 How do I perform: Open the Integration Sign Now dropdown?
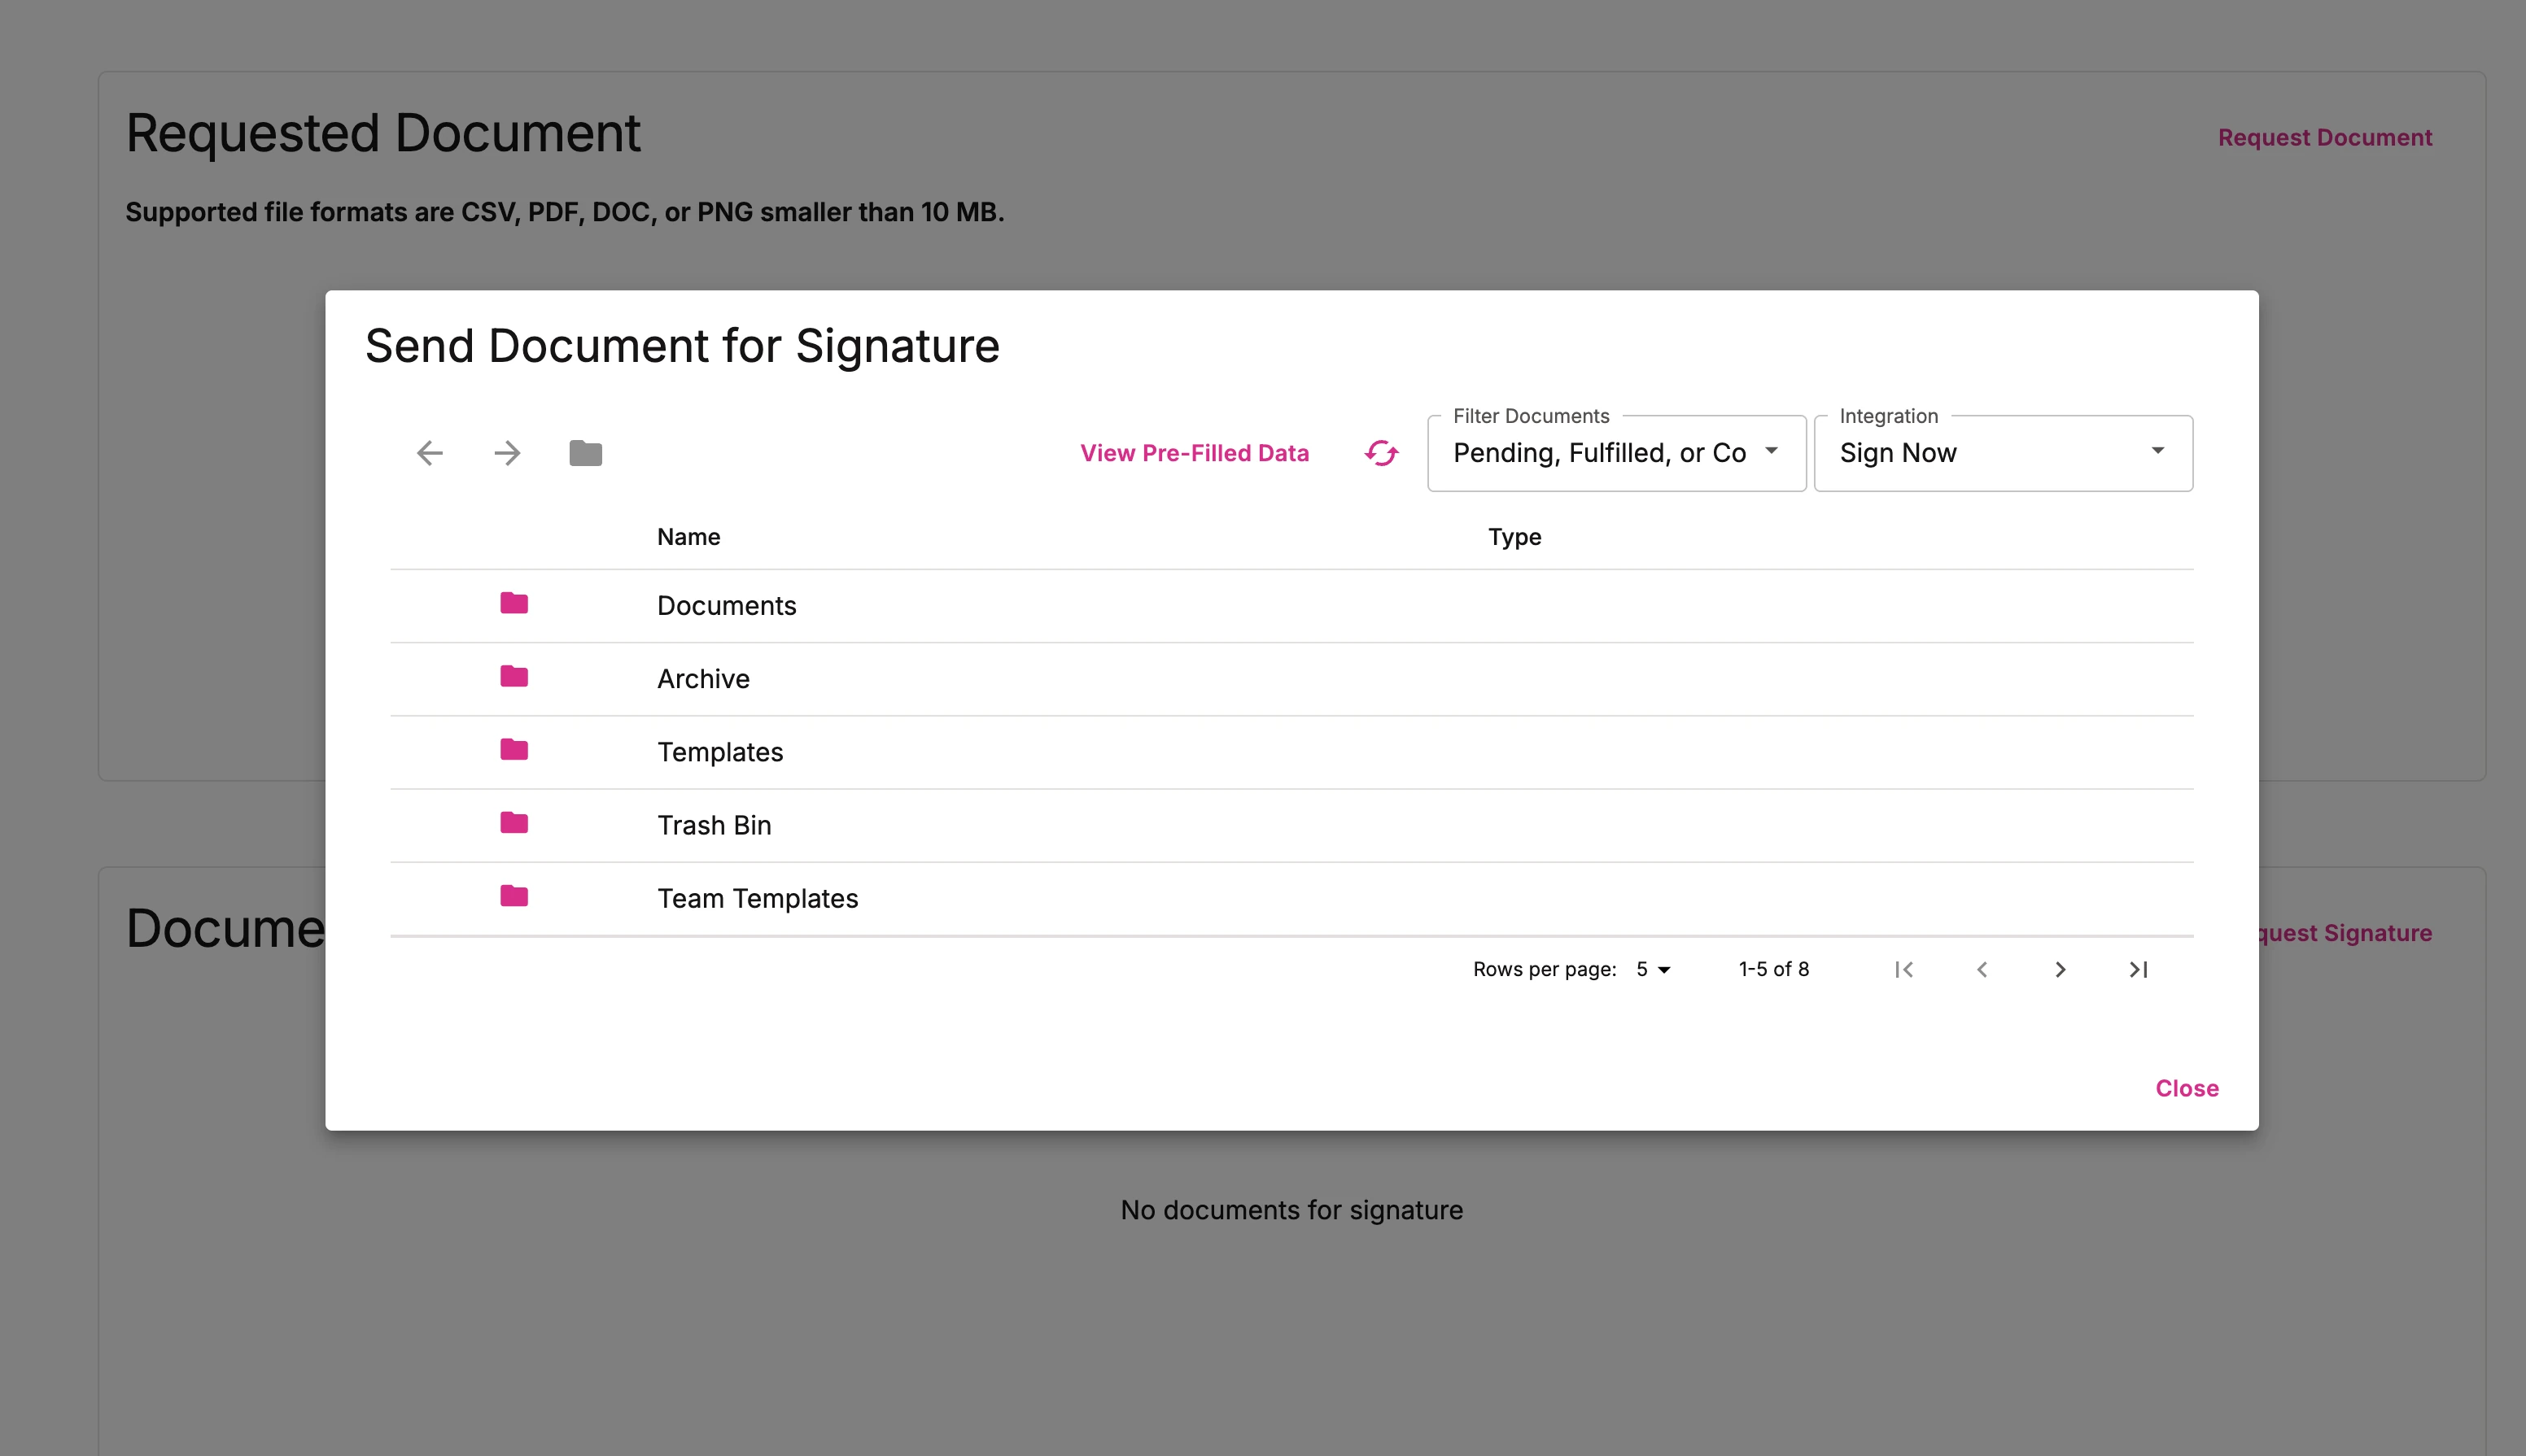tap(2003, 453)
